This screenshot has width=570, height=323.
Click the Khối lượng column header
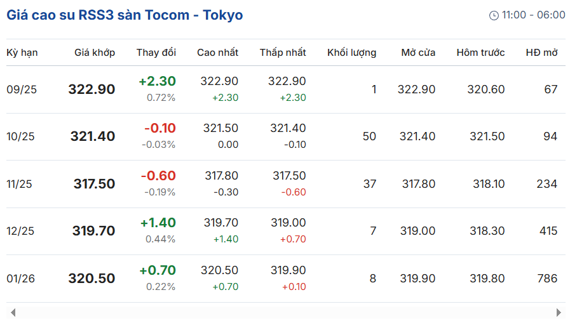[x=351, y=53]
